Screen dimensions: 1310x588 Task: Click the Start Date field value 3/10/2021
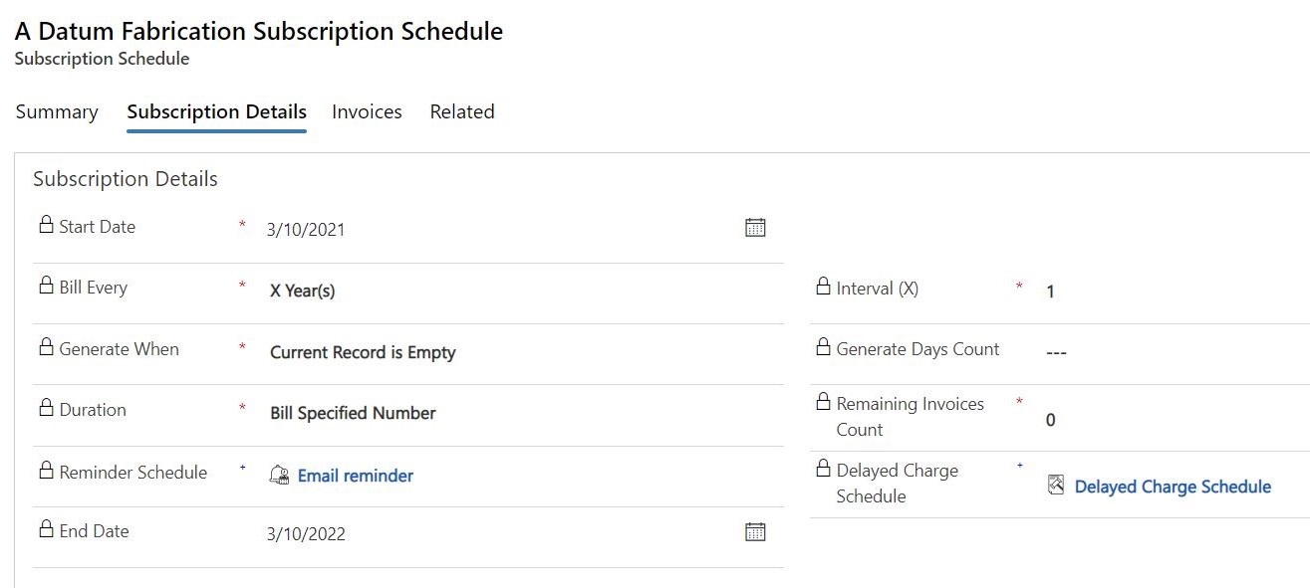[x=306, y=230]
